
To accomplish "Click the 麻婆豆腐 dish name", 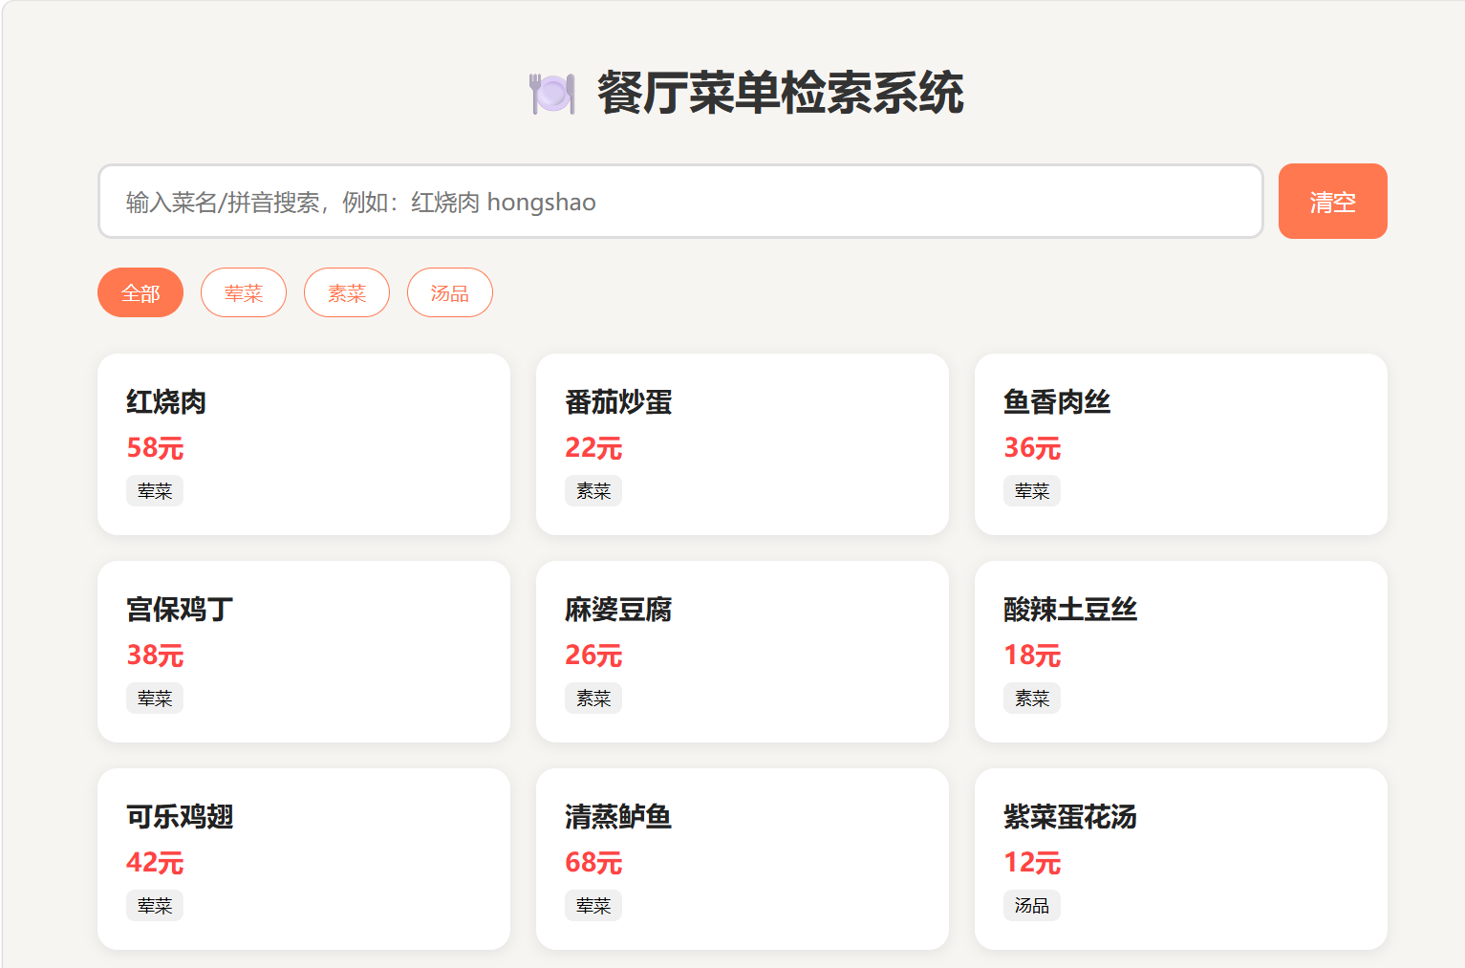I will point(618,610).
